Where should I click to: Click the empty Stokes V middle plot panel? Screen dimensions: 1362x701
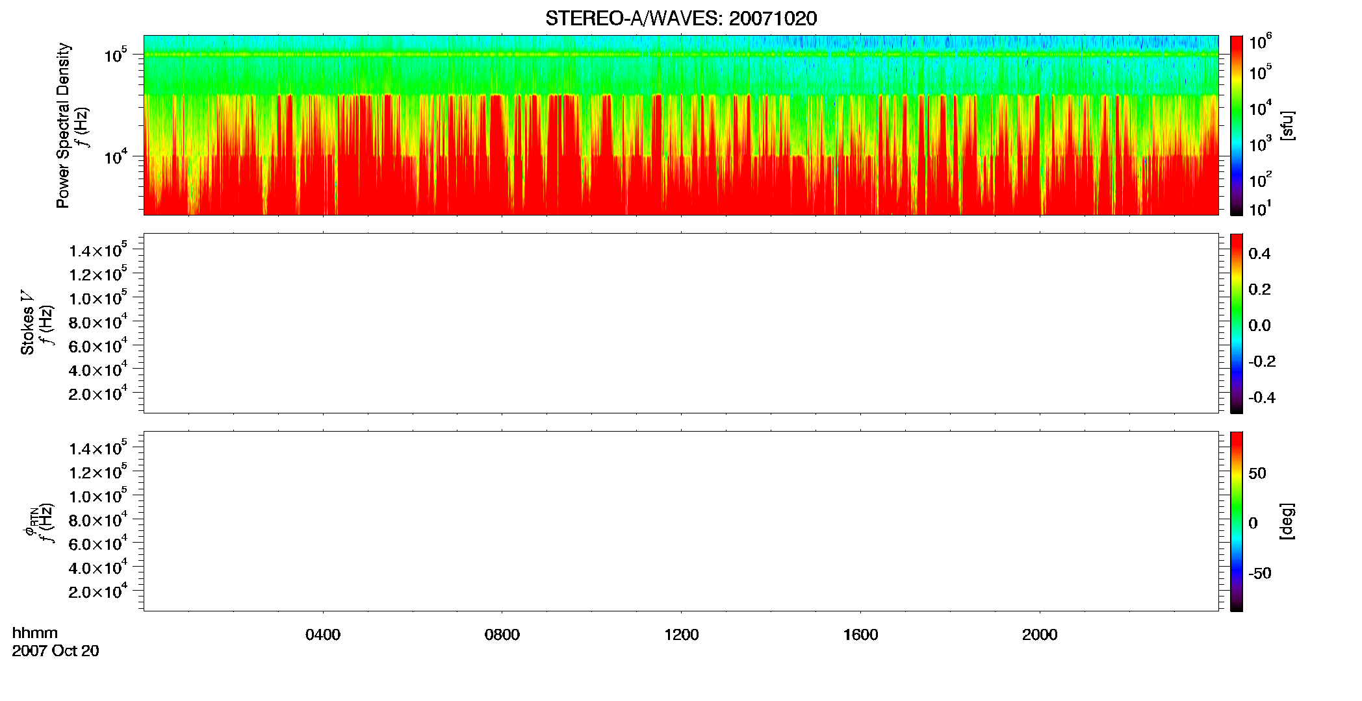pos(681,323)
